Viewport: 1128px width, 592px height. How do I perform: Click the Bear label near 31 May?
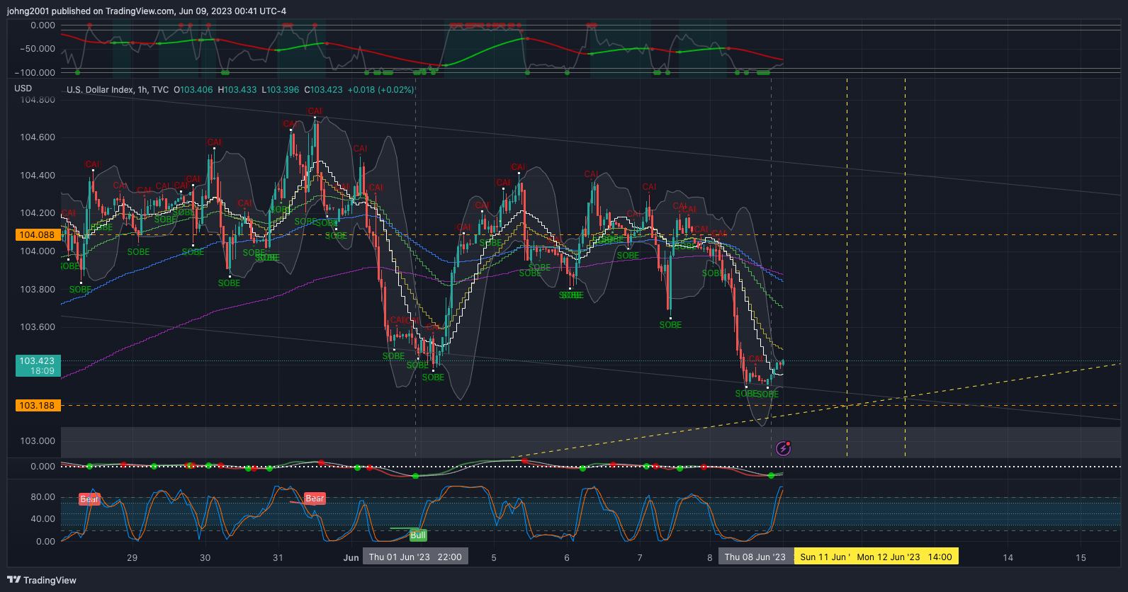click(315, 499)
